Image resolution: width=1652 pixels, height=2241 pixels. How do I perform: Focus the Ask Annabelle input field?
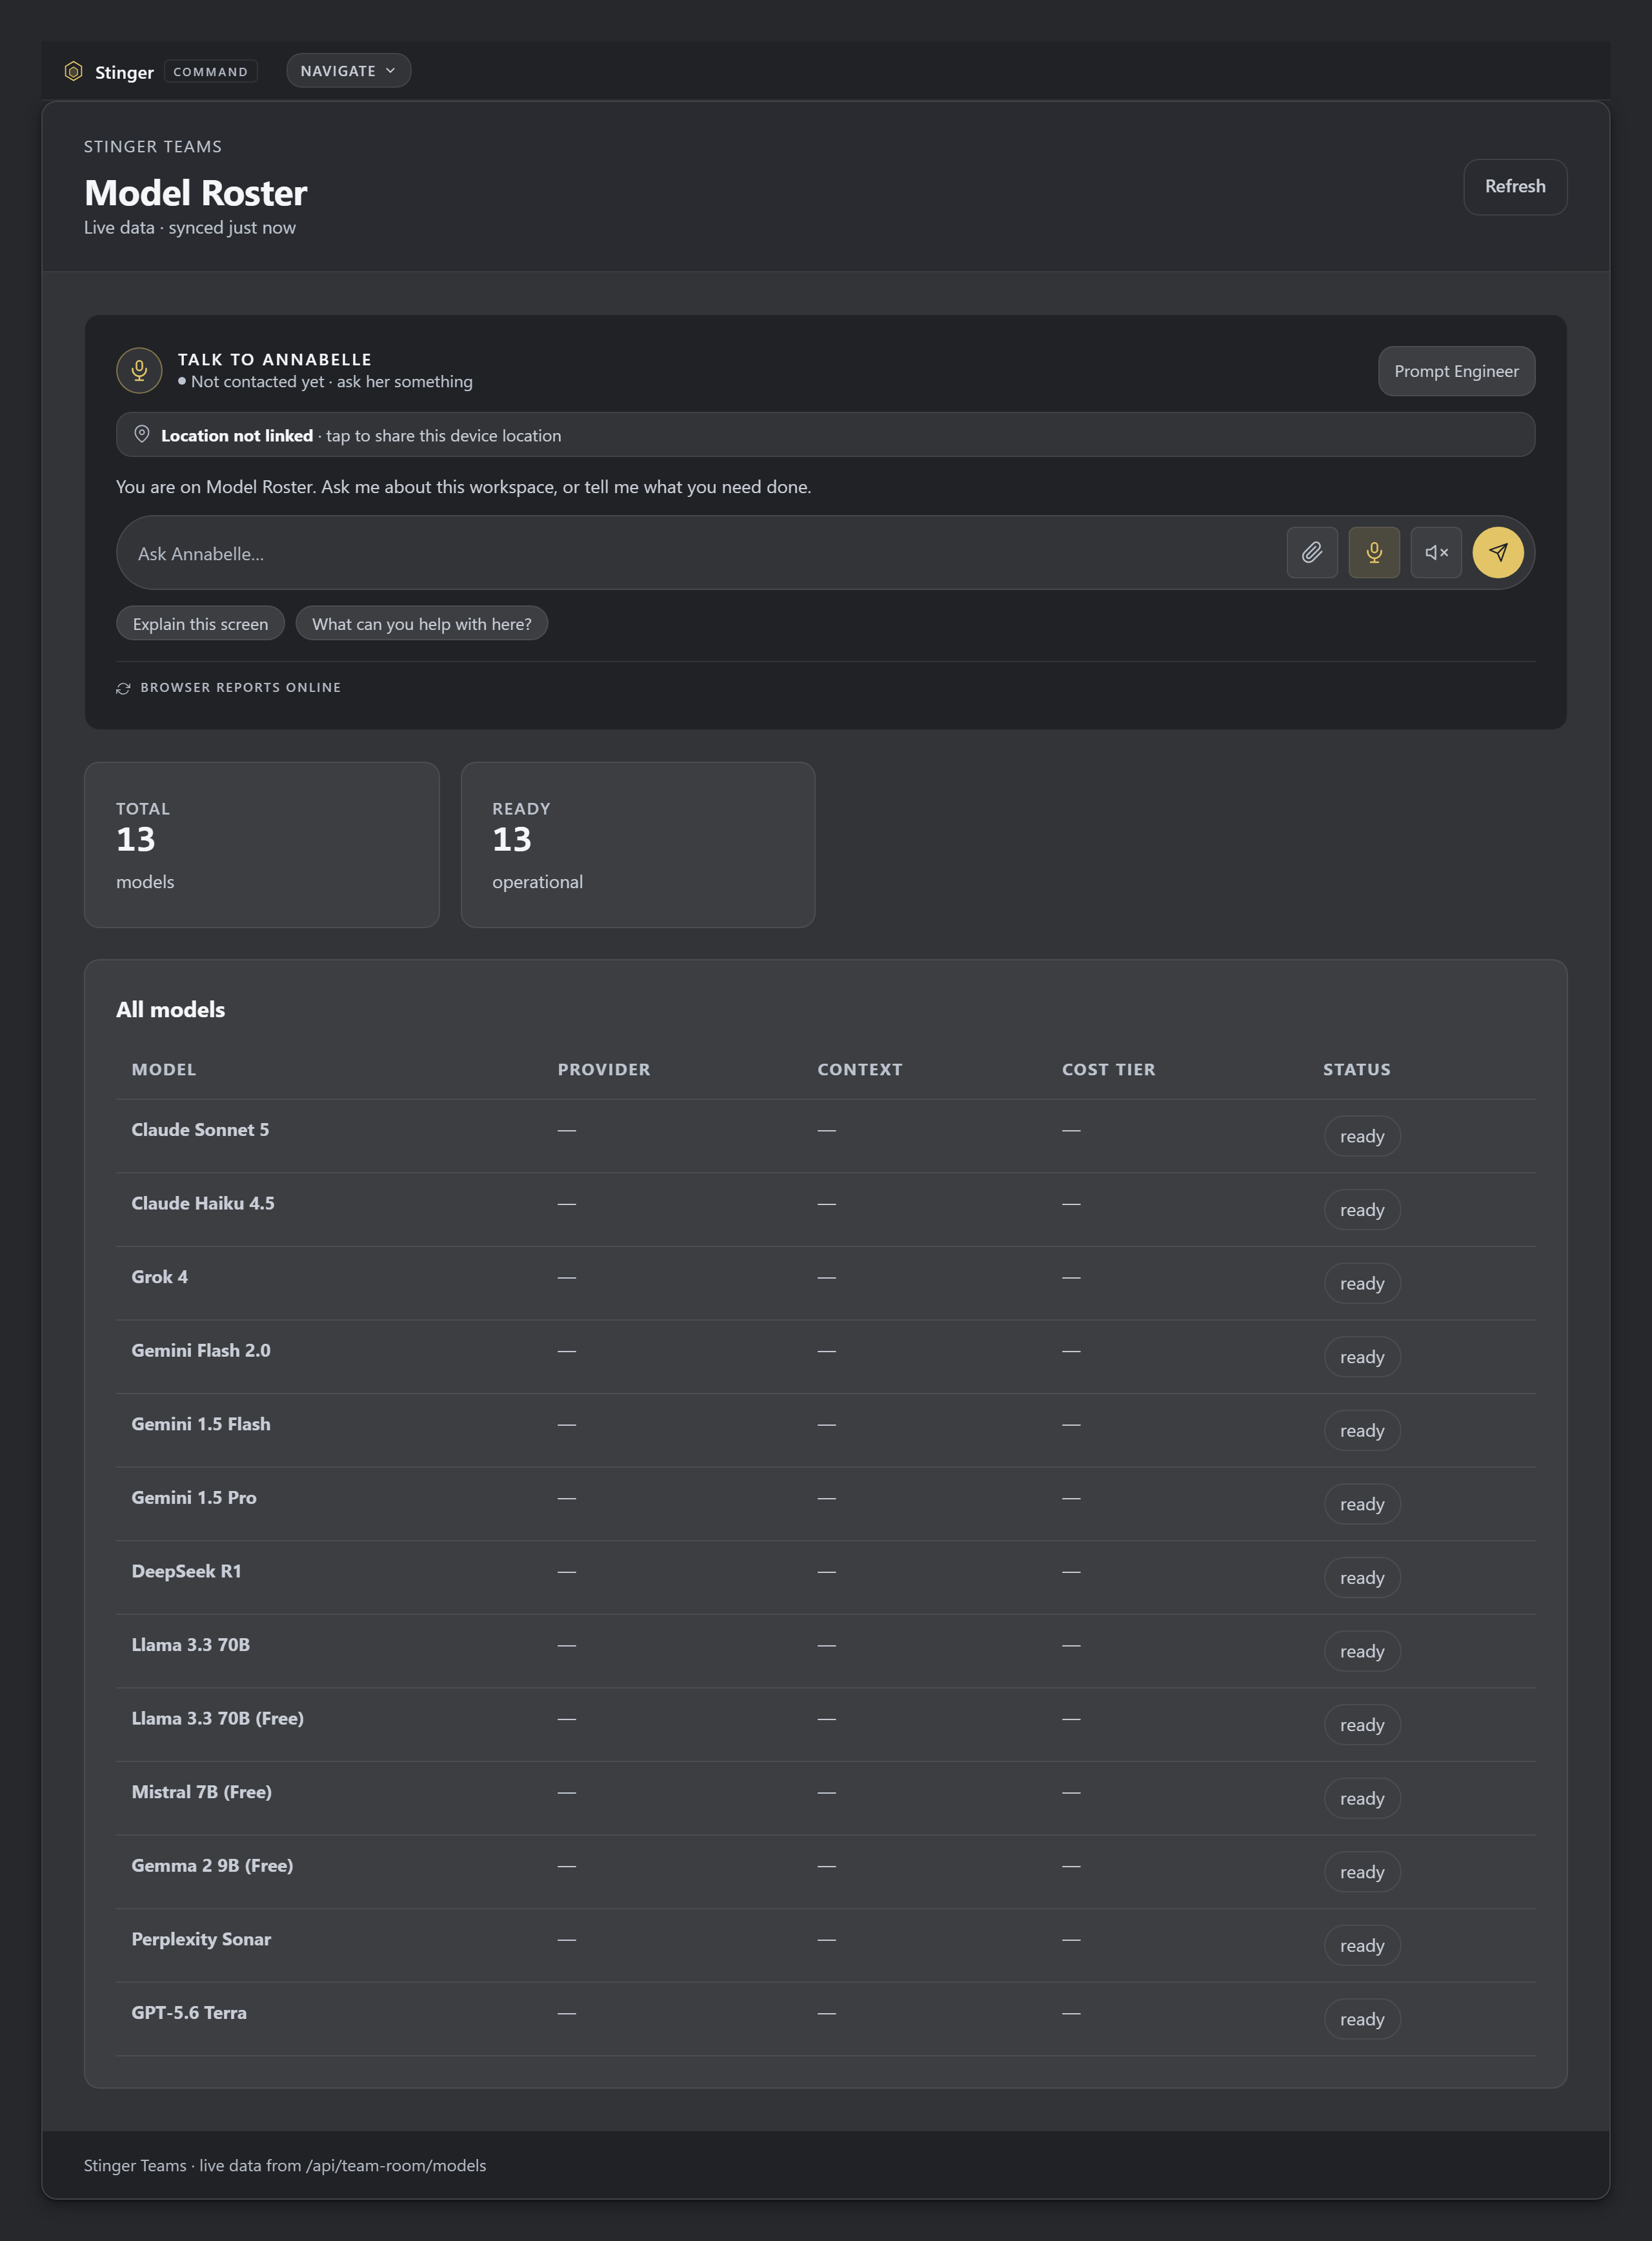pyautogui.click(x=700, y=553)
